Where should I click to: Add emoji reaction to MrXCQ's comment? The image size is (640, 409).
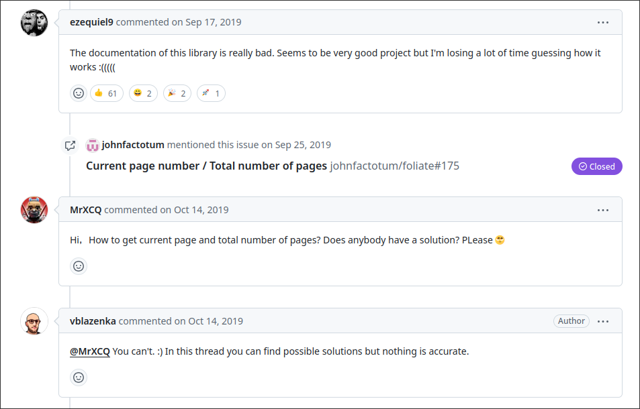[79, 266]
